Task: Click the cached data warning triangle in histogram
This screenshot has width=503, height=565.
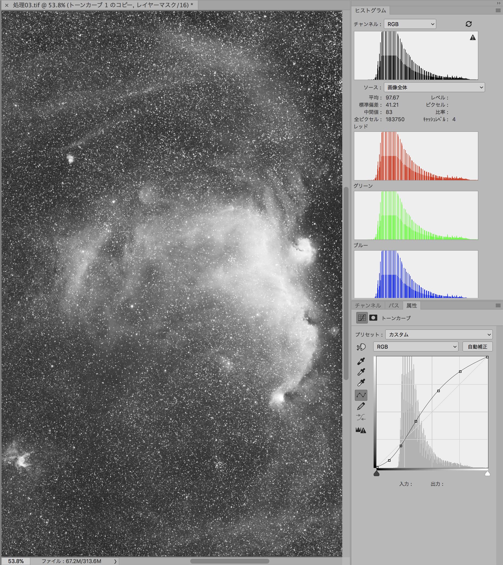Action: tap(473, 38)
